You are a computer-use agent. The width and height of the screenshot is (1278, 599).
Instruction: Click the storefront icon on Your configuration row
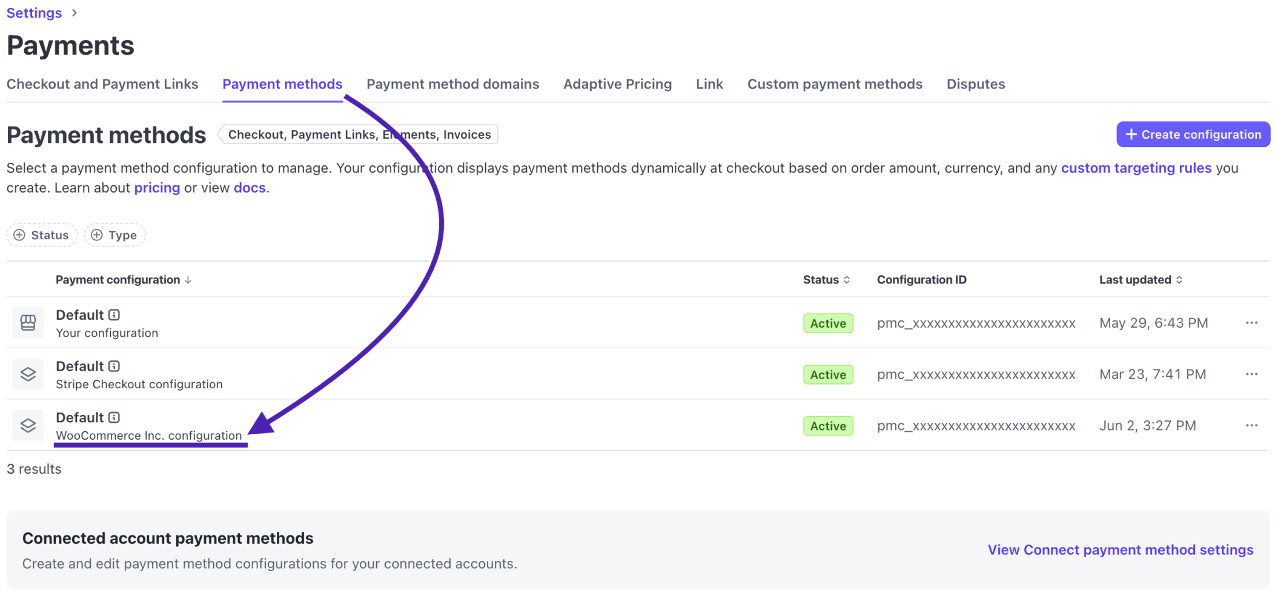click(x=28, y=322)
